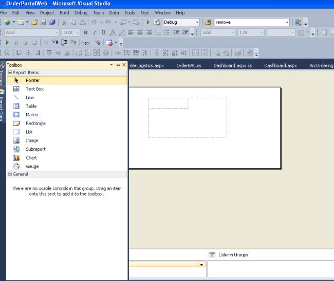Click the Save floppy disk icon
Image resolution: width=334 pixels, height=281 pixels.
tap(44, 22)
